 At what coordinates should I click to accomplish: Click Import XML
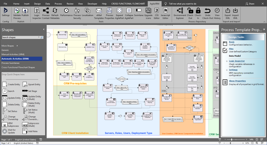tap(235, 13)
